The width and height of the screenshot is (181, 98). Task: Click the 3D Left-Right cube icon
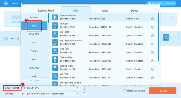55,68
